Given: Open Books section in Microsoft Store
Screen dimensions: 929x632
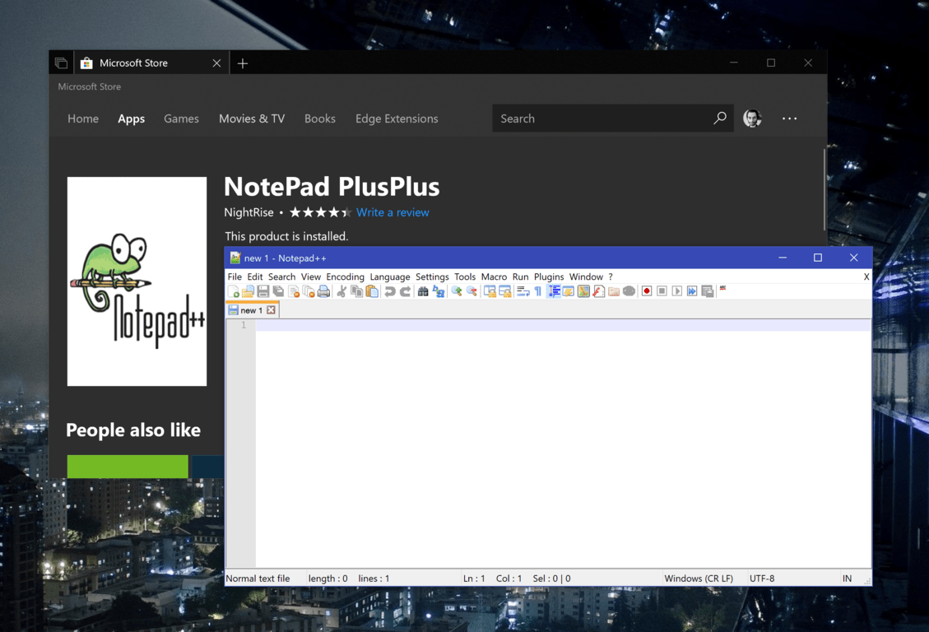Looking at the screenshot, I should [x=320, y=118].
